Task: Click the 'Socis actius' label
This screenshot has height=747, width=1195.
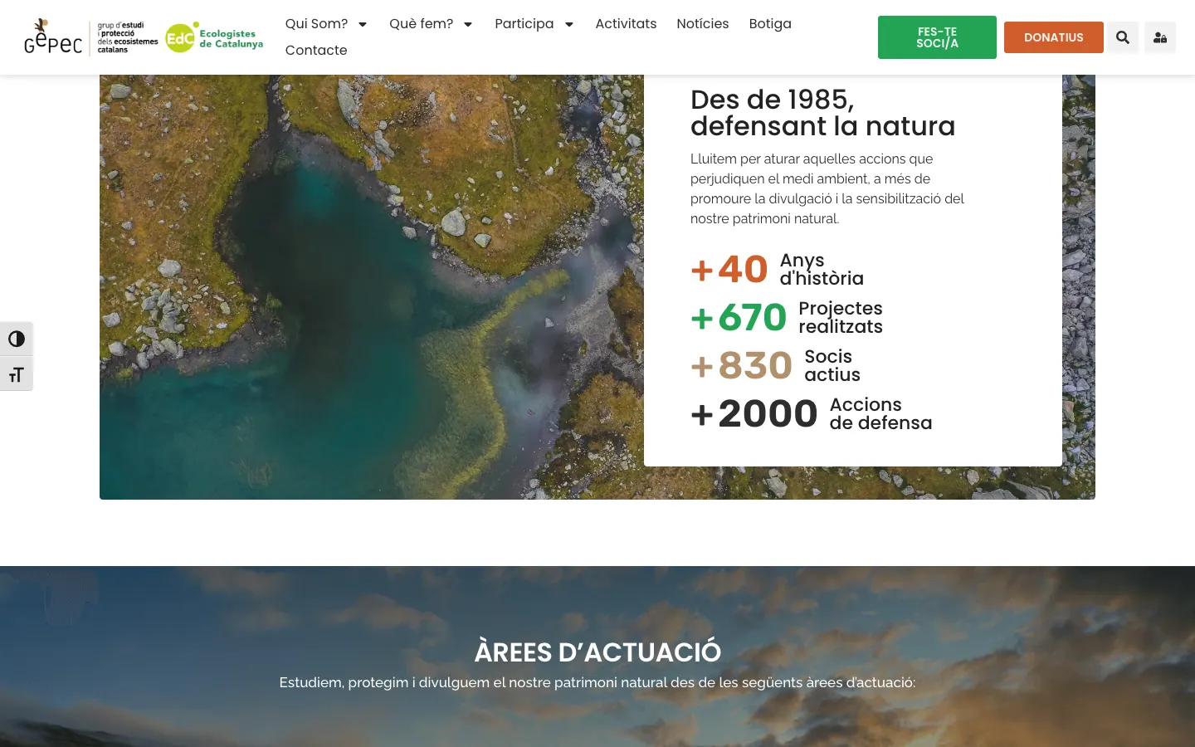Action: click(x=832, y=366)
